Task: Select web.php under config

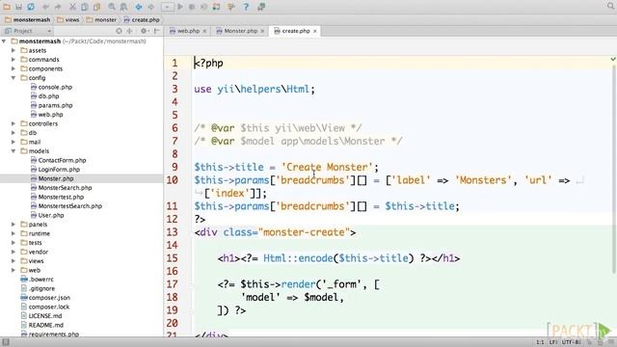Action: [x=47, y=115]
